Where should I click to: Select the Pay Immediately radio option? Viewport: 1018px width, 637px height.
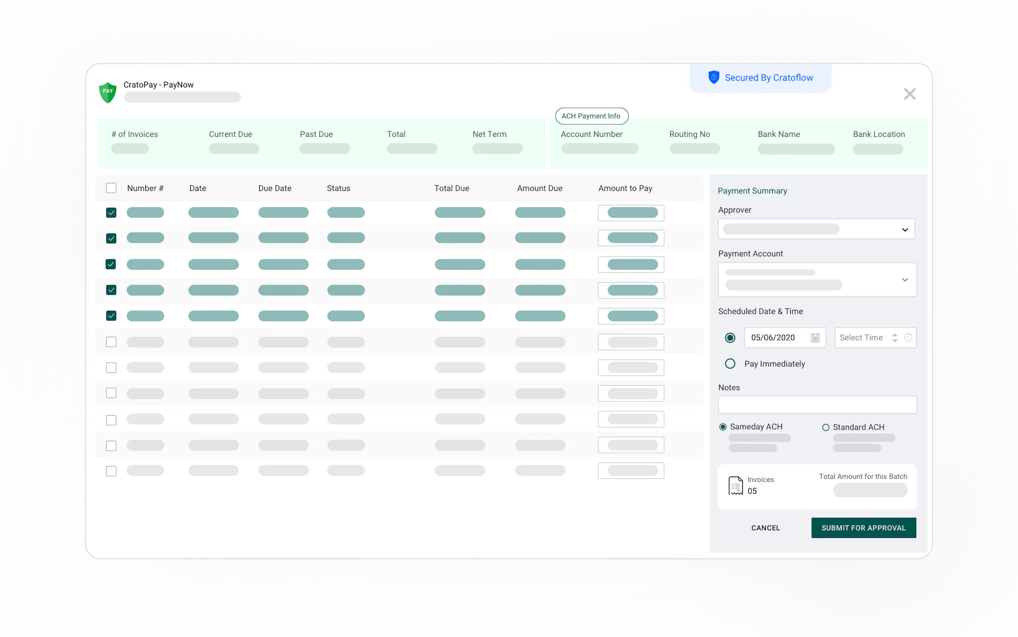[730, 363]
